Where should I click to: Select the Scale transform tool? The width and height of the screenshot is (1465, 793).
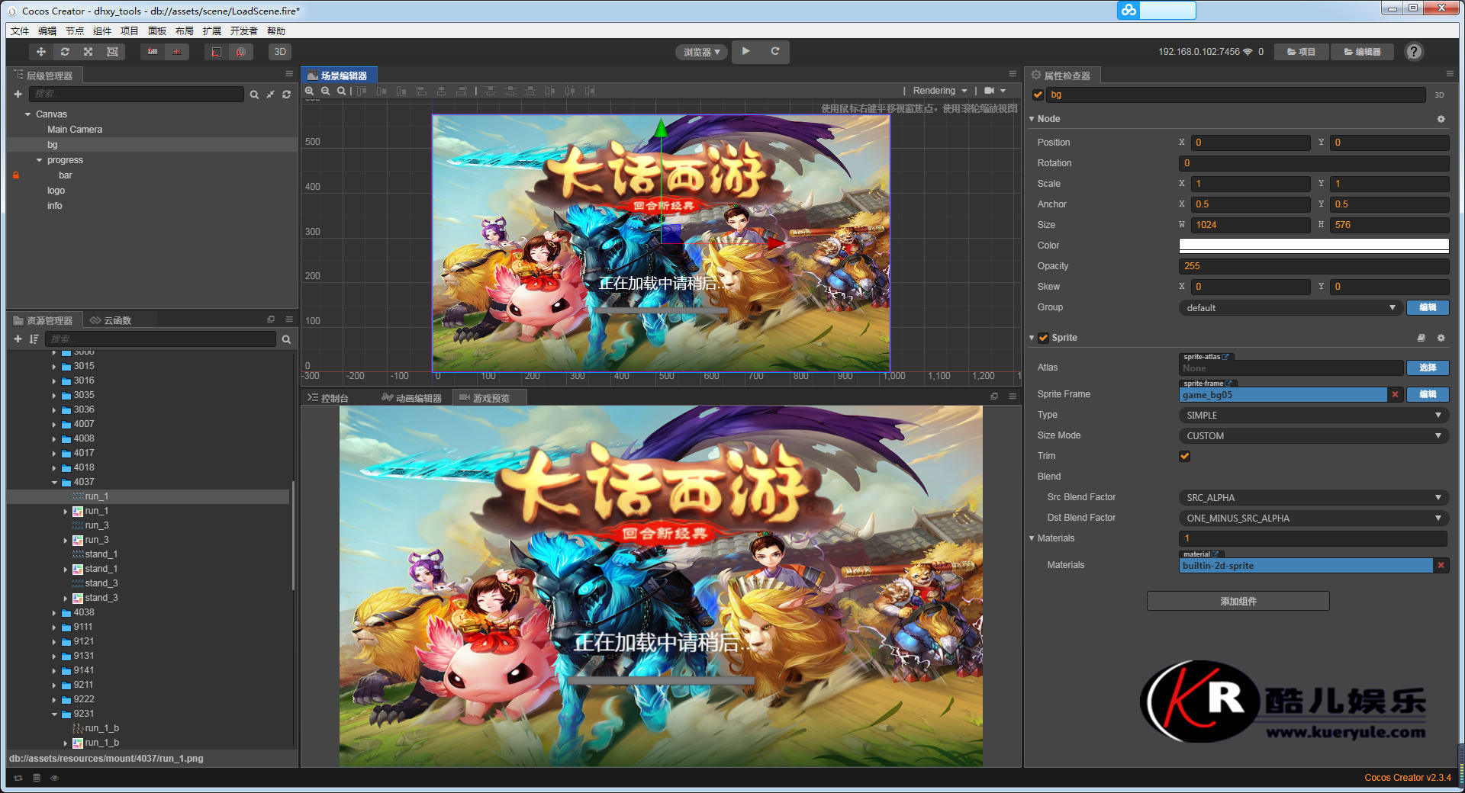(x=89, y=52)
